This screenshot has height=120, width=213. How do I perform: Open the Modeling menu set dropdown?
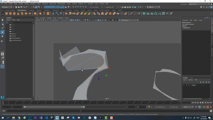pyautogui.click(x=7, y=7)
